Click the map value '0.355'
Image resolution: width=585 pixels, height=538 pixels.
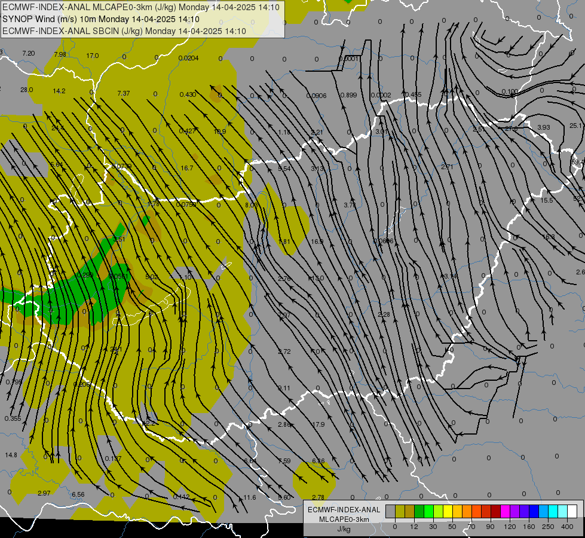13,418
